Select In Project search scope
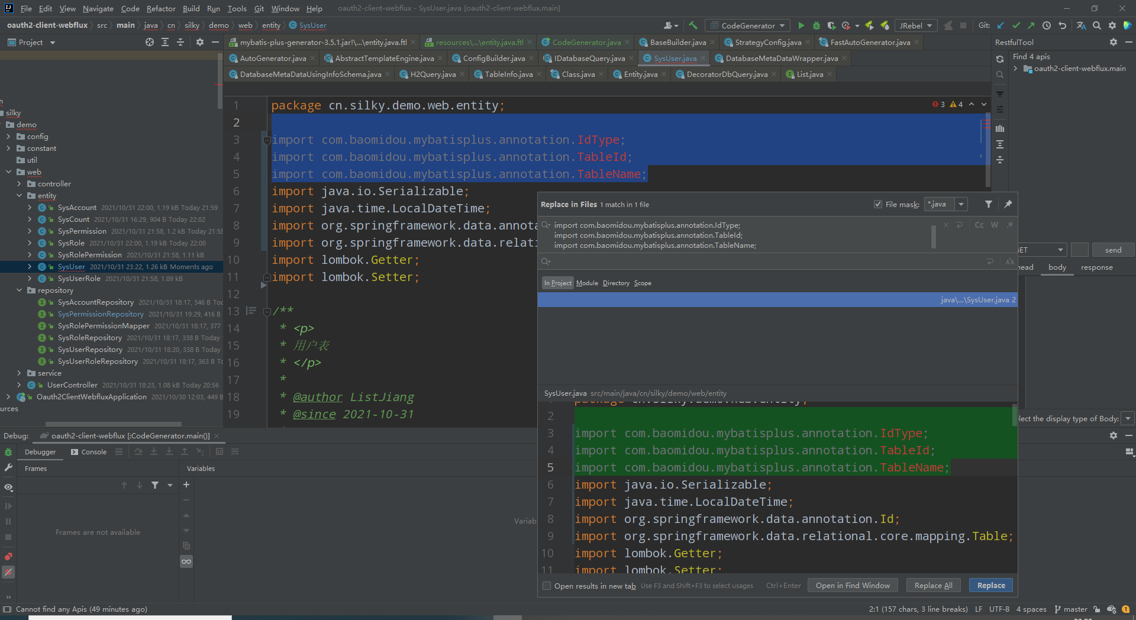This screenshot has width=1136, height=620. coord(558,283)
